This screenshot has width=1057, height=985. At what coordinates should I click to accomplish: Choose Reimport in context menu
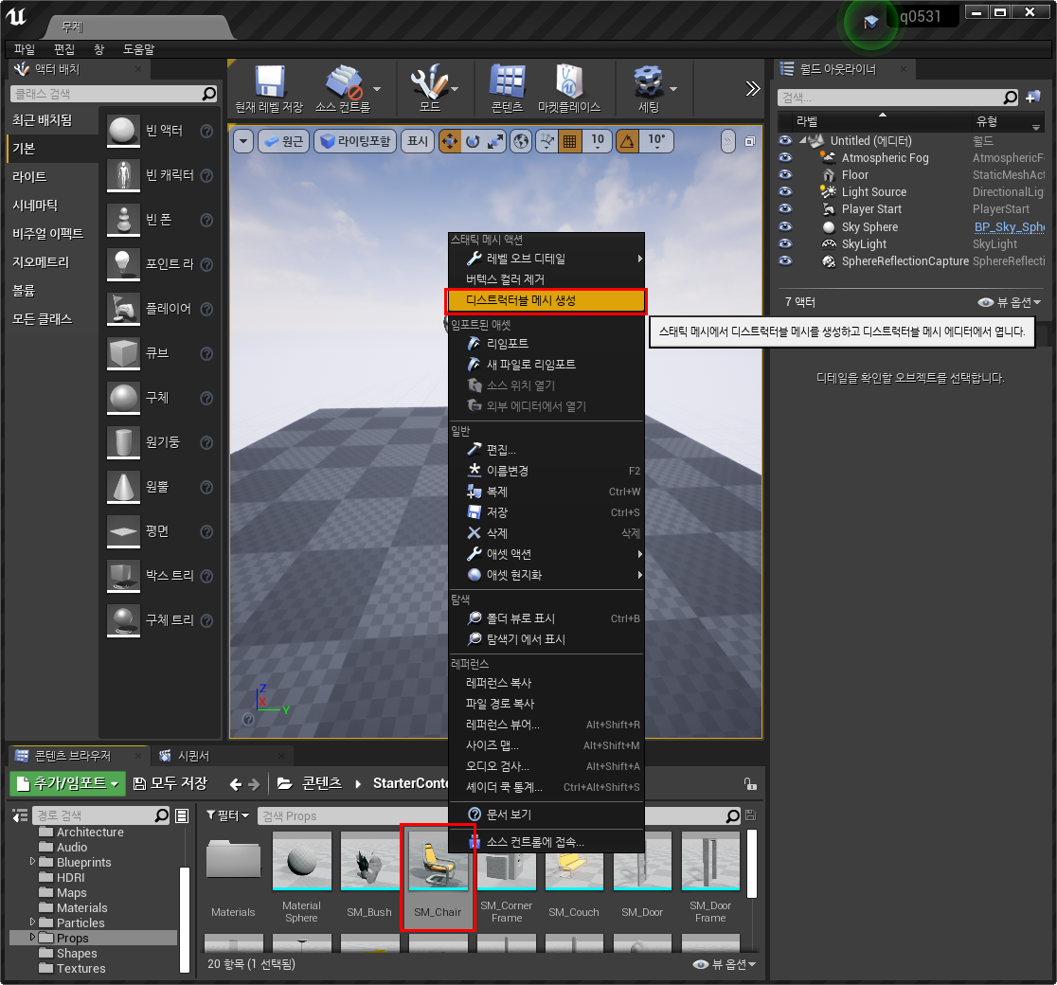point(546,343)
